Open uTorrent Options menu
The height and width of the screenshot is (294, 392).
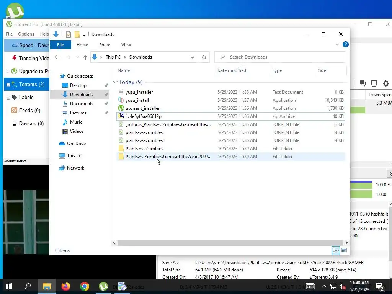26,34
